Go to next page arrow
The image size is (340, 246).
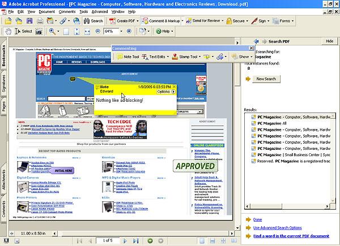[125, 241]
